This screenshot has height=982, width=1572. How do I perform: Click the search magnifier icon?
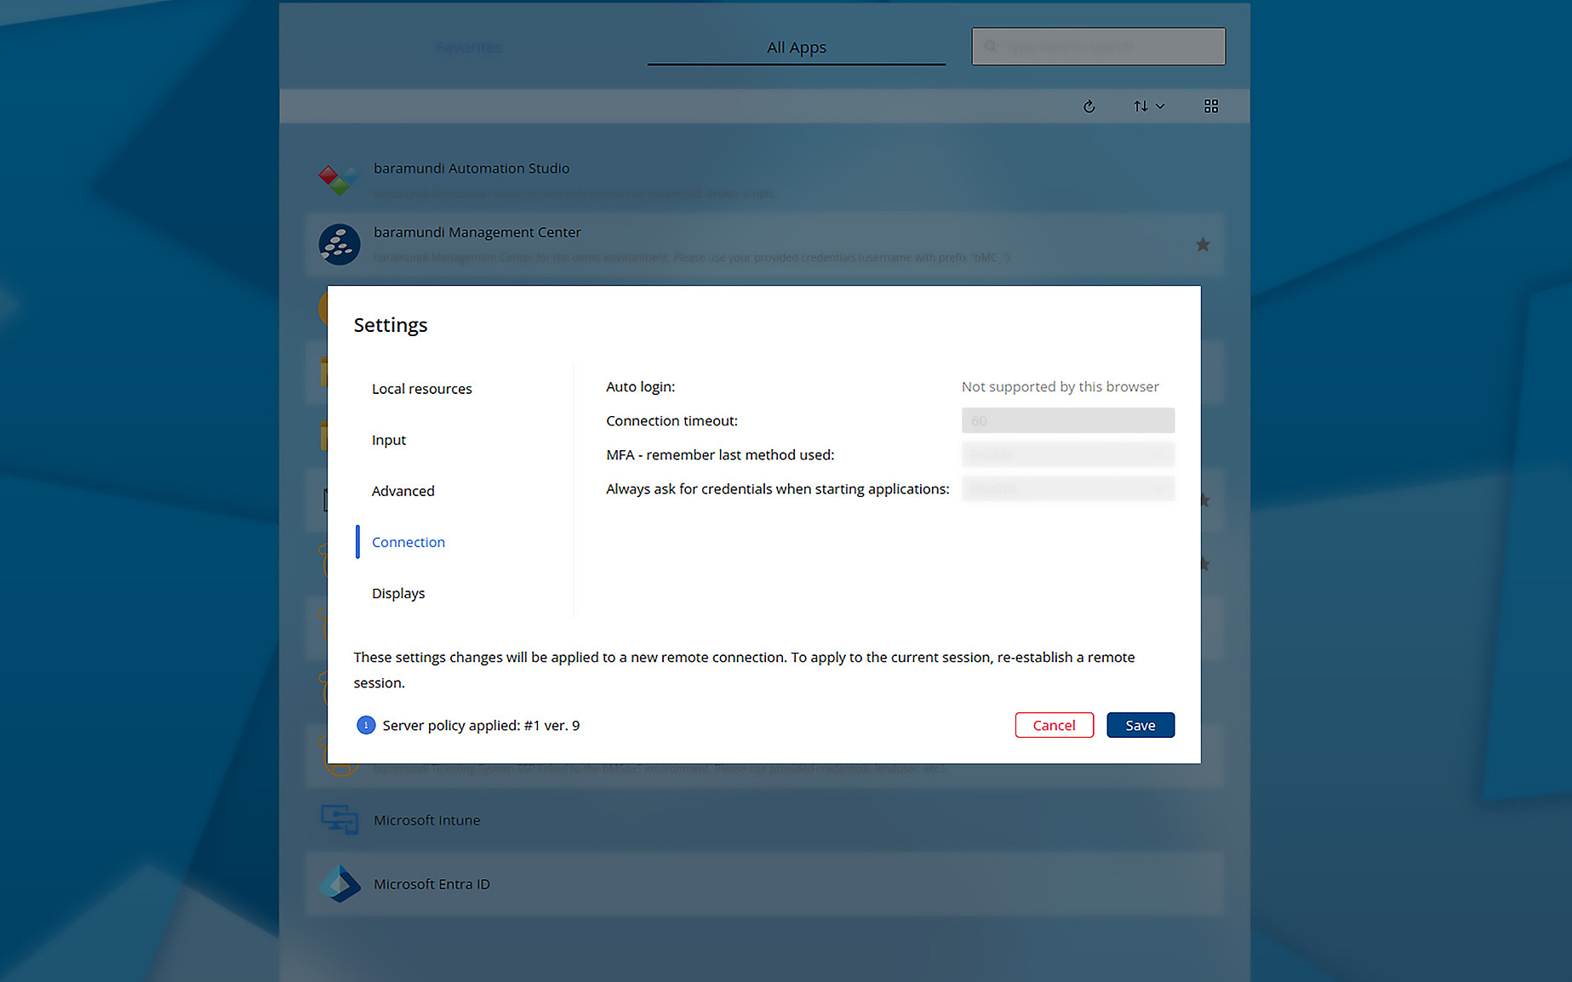pos(990,46)
